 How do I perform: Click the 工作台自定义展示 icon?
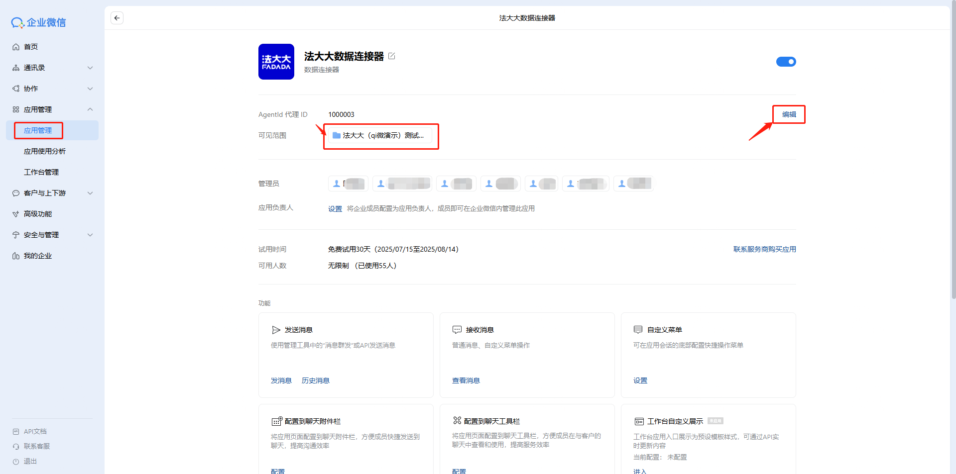click(x=639, y=421)
